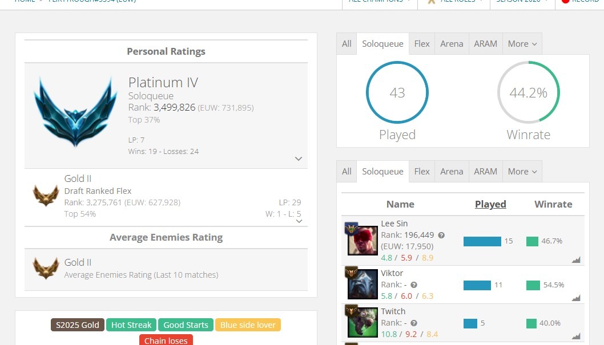604x345 pixels.
Task: Click the 44.2% Winrate circle gauge
Action: tap(529, 92)
